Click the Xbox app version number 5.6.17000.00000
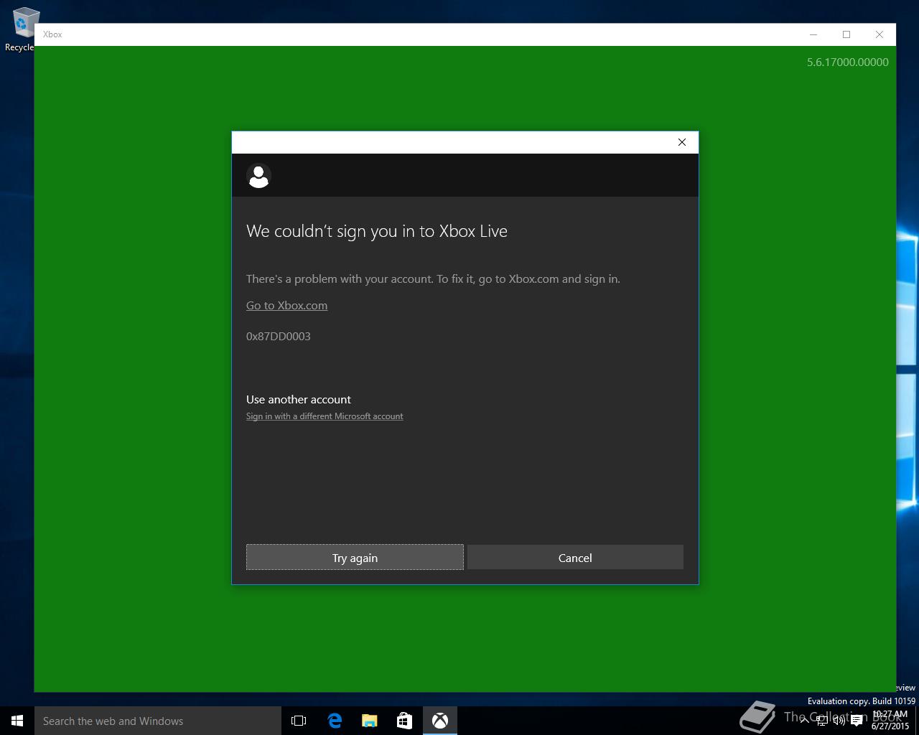Viewport: 919px width, 735px height. click(847, 62)
